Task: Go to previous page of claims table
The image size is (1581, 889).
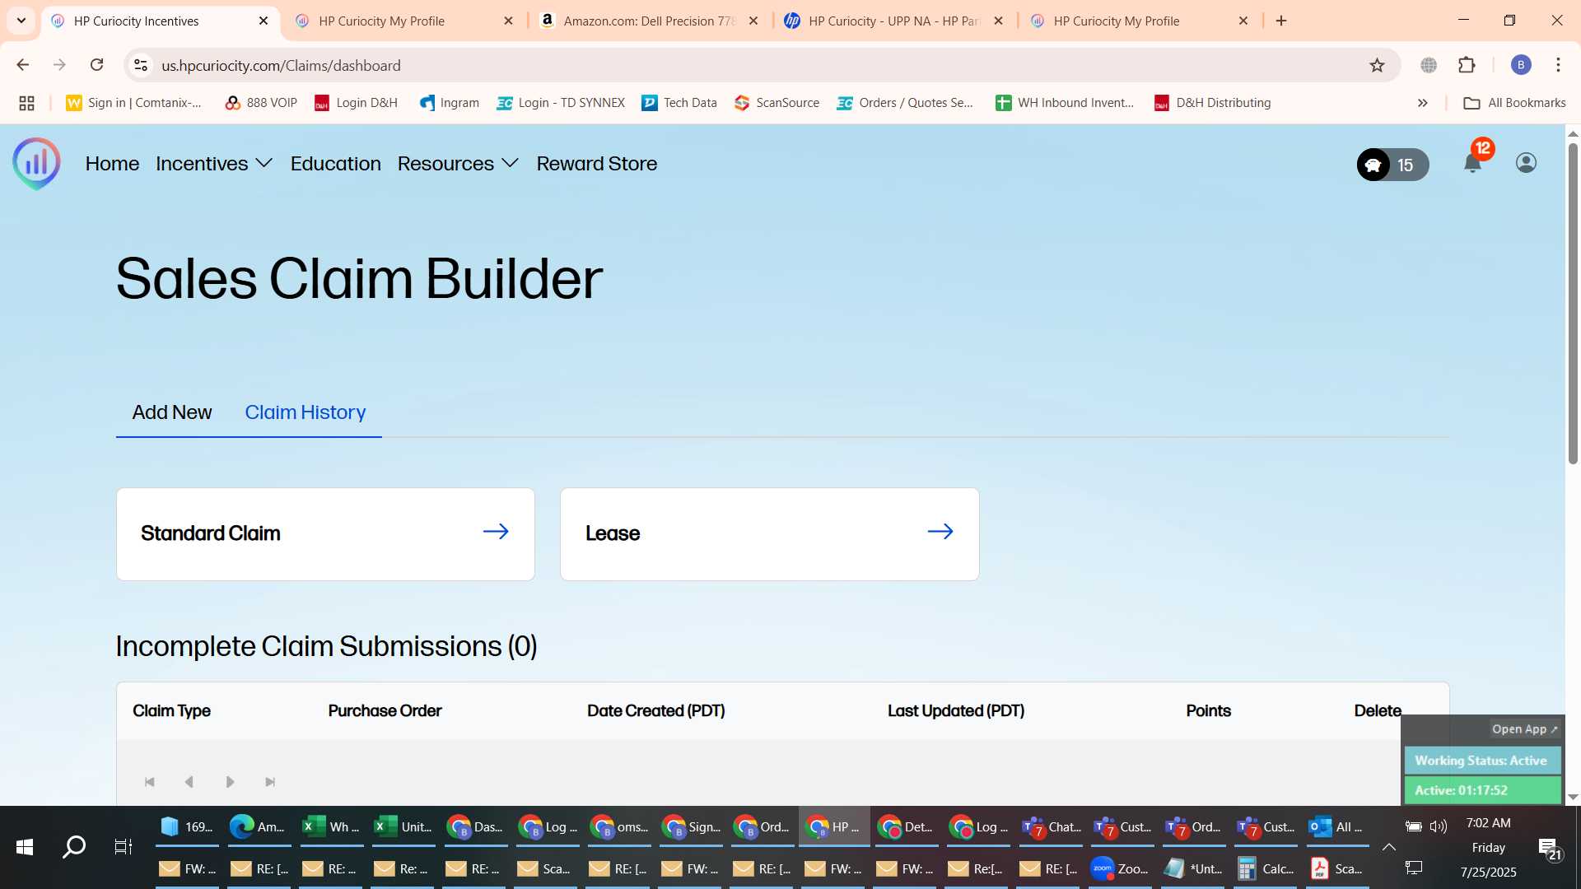Action: coord(189,782)
